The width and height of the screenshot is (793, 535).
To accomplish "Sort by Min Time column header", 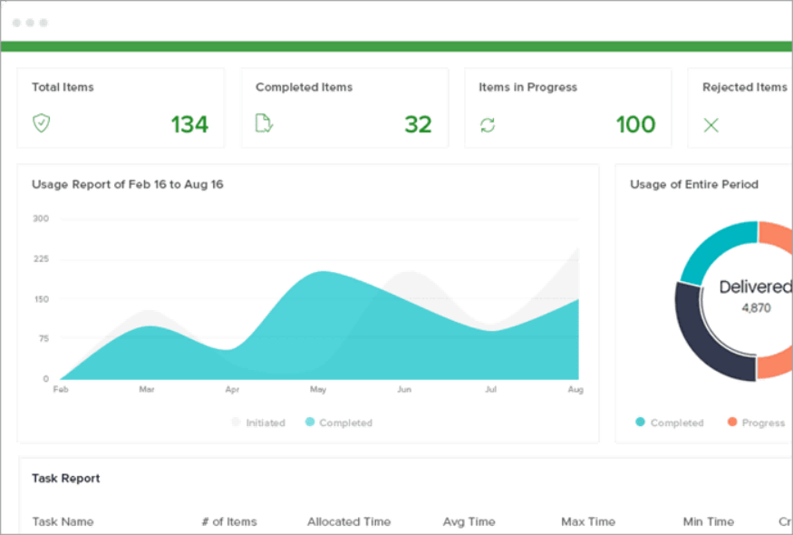I will point(708,521).
